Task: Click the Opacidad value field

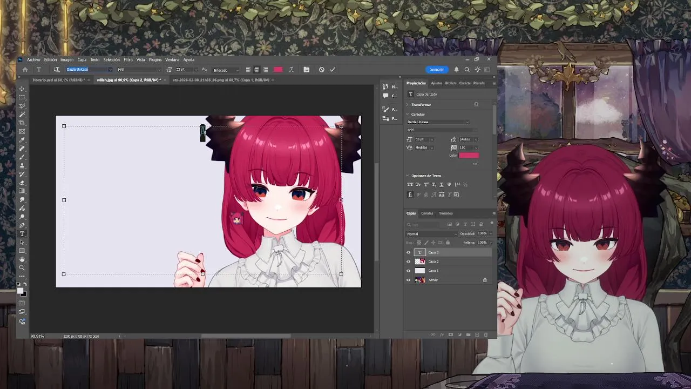Action: click(482, 234)
